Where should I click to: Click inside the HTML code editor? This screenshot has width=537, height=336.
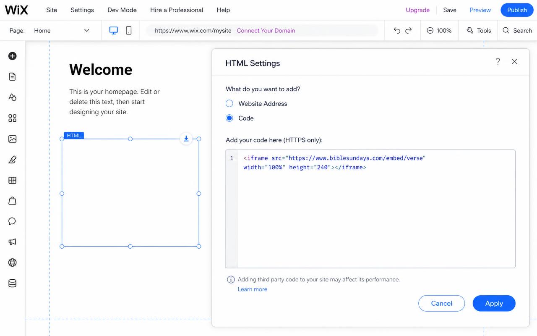coord(370,209)
